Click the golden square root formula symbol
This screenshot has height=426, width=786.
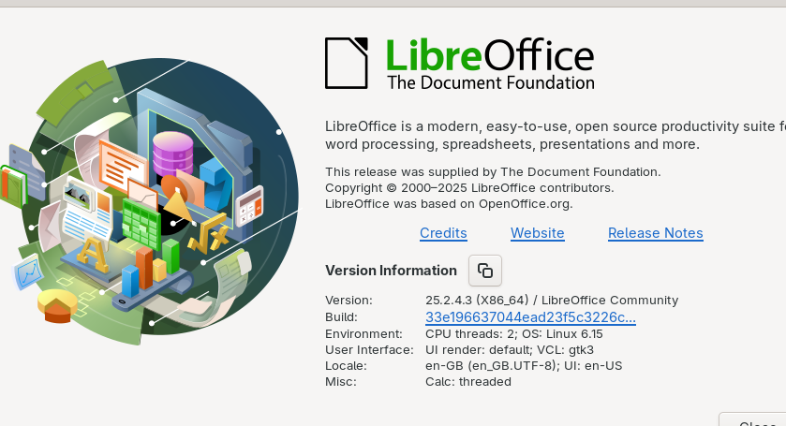(x=208, y=237)
